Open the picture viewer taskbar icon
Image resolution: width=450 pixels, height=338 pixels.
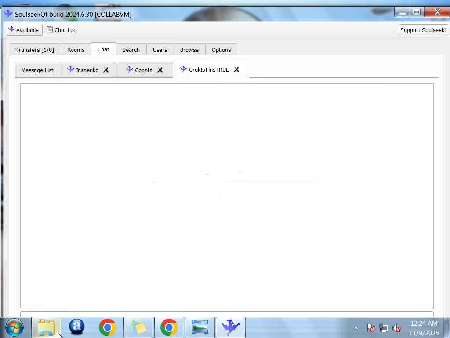(200, 327)
